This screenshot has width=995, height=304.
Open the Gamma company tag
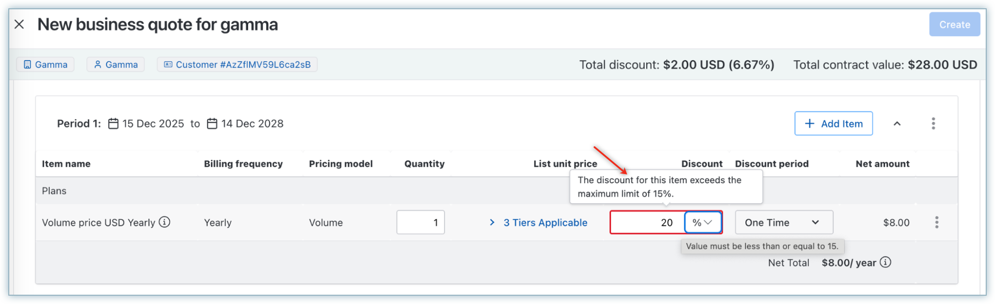click(45, 65)
